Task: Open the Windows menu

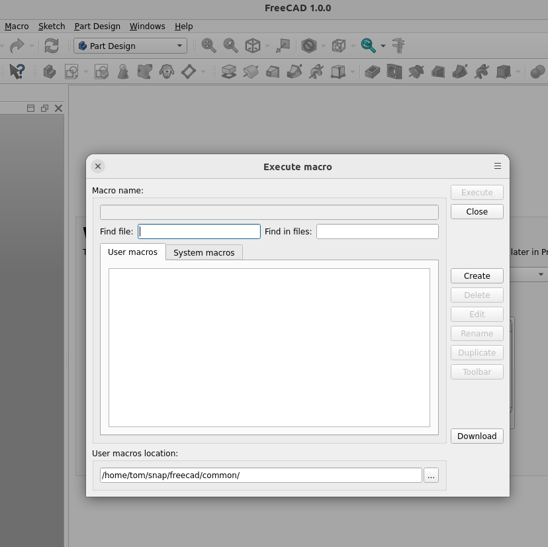Action: click(147, 26)
